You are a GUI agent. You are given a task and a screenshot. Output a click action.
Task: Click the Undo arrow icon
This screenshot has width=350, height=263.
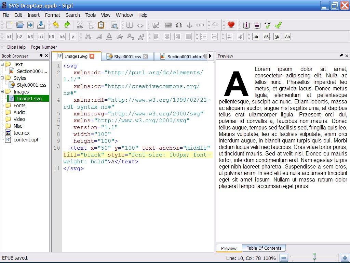coord(56,25)
